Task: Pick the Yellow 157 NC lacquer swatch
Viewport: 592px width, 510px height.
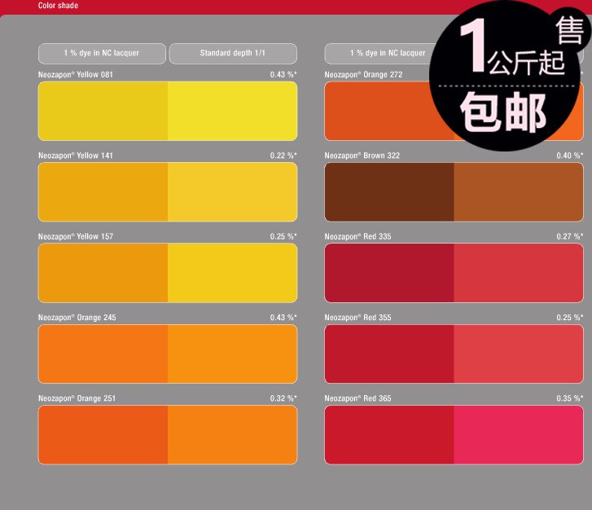Action: pyautogui.click(x=103, y=273)
